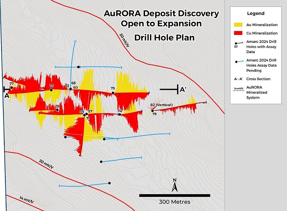This screenshot has height=211, width=287.
Task: Select the drill hole 73 marker
Action: click(51, 90)
